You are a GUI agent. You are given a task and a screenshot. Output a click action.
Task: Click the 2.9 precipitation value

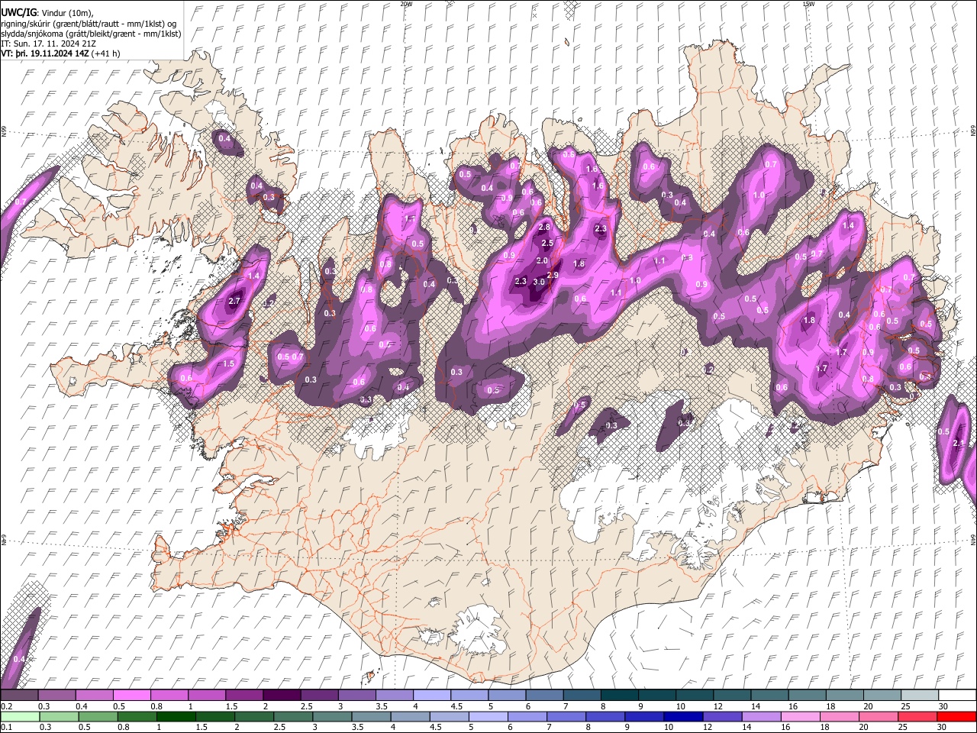pos(553,275)
